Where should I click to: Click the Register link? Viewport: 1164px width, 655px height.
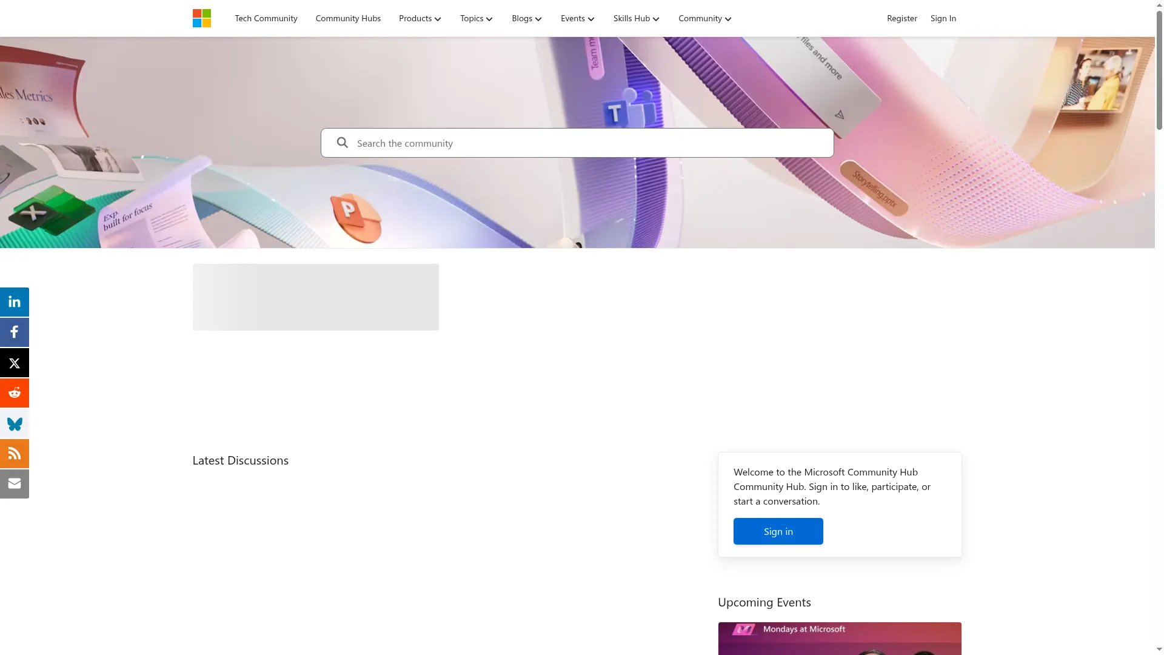coord(902,18)
